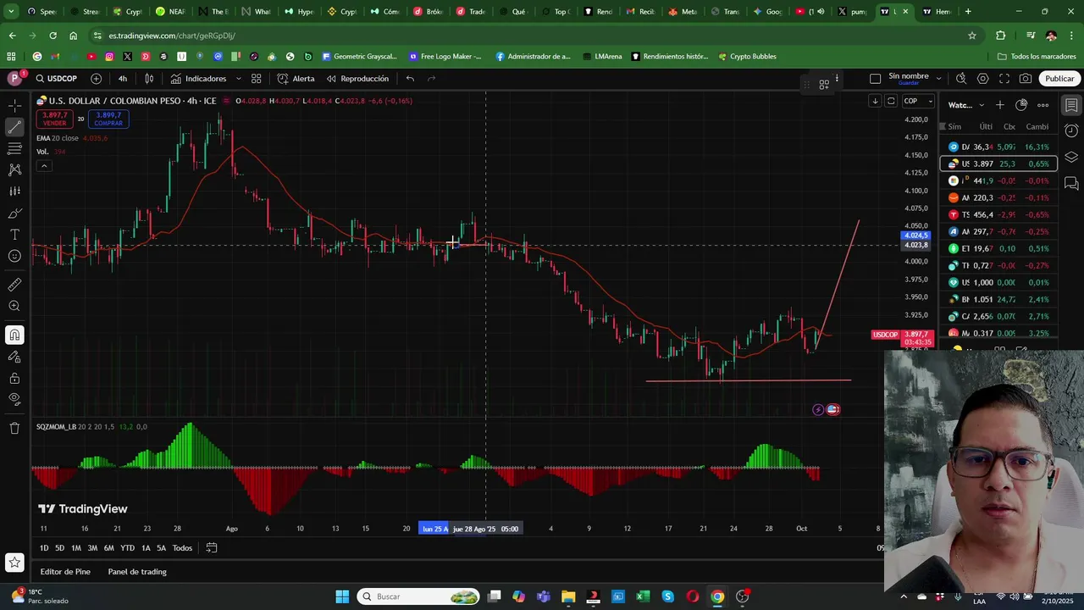The width and height of the screenshot is (1084, 610).
Task: Collapse the indicator legend chevron
Action: [x=44, y=166]
